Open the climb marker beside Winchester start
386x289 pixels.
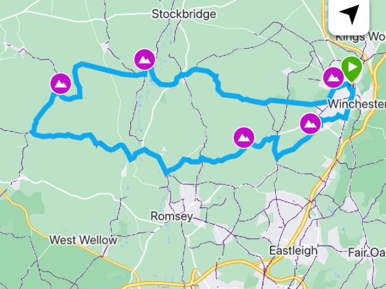[x=333, y=78]
